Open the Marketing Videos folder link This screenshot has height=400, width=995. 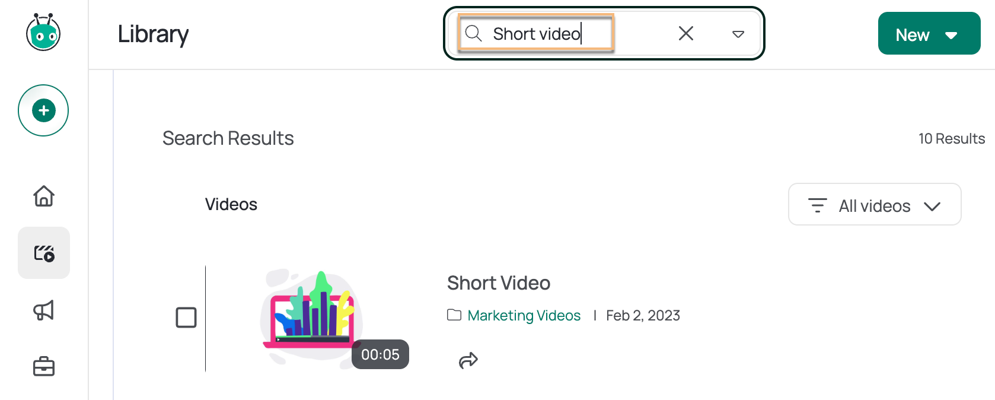[524, 315]
